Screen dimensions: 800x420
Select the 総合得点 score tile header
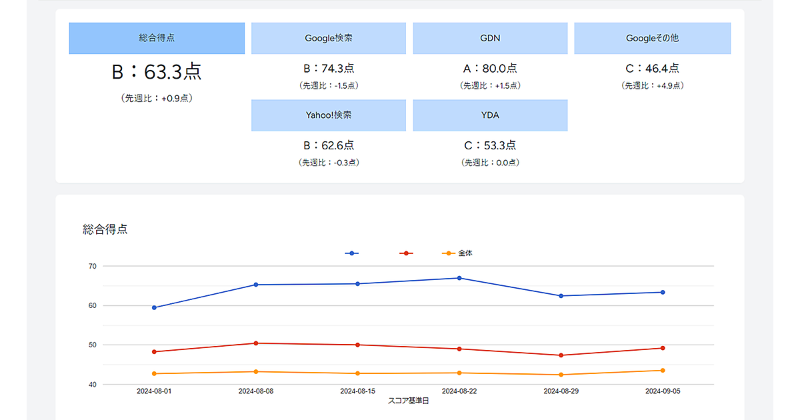coord(157,38)
